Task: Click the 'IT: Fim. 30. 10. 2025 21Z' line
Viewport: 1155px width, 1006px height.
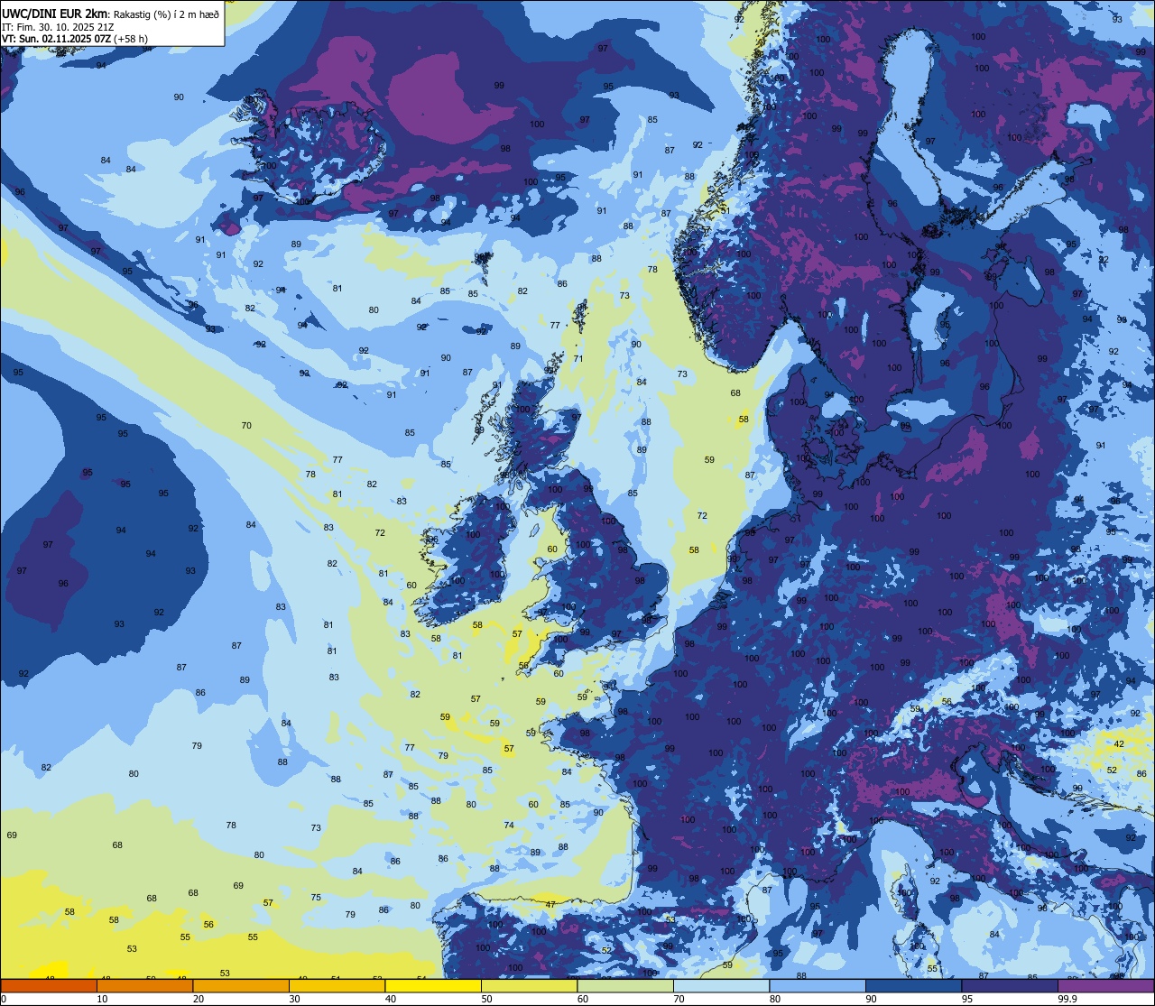Action: click(x=57, y=27)
